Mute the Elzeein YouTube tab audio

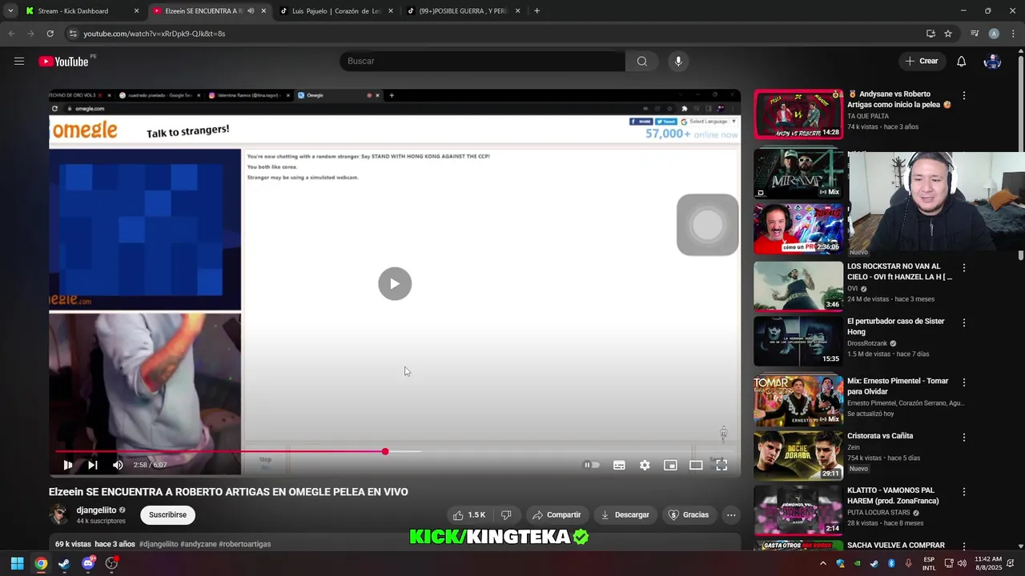pos(251,11)
